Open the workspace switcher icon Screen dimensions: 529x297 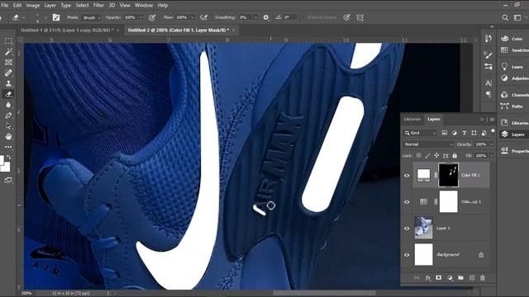click(517, 17)
